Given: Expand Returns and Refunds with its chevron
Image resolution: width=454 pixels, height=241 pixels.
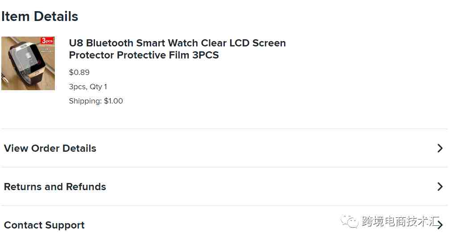Looking at the screenshot, I should [x=440, y=187].
